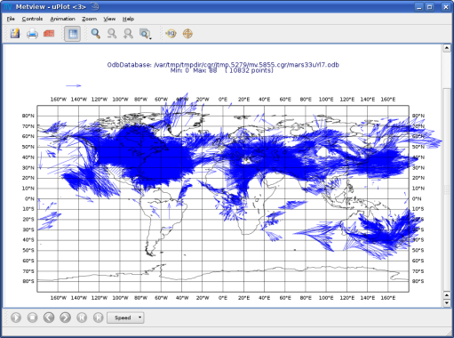Open the View menu
Screen dimensions: 454x338
click(109, 19)
